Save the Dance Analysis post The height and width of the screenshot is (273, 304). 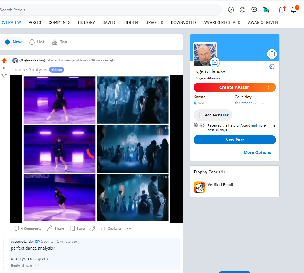(x=78, y=229)
